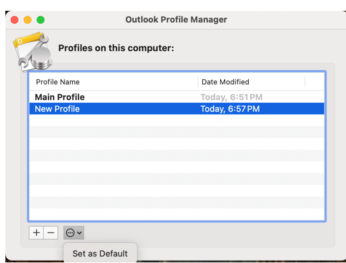Sort by Profile Name column header
Screen dimensions: 346x263
coord(113,82)
